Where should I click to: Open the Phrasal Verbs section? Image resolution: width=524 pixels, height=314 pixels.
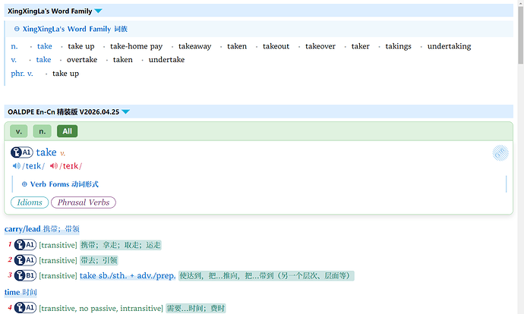coord(84,203)
